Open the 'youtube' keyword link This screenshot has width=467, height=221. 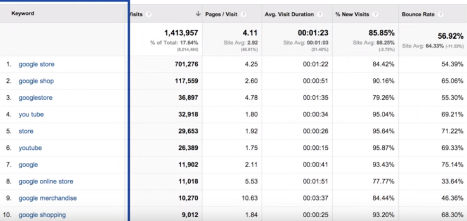[30, 148]
